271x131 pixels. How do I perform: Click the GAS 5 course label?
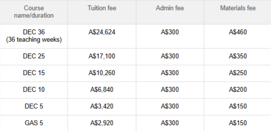pyautogui.click(x=34, y=123)
